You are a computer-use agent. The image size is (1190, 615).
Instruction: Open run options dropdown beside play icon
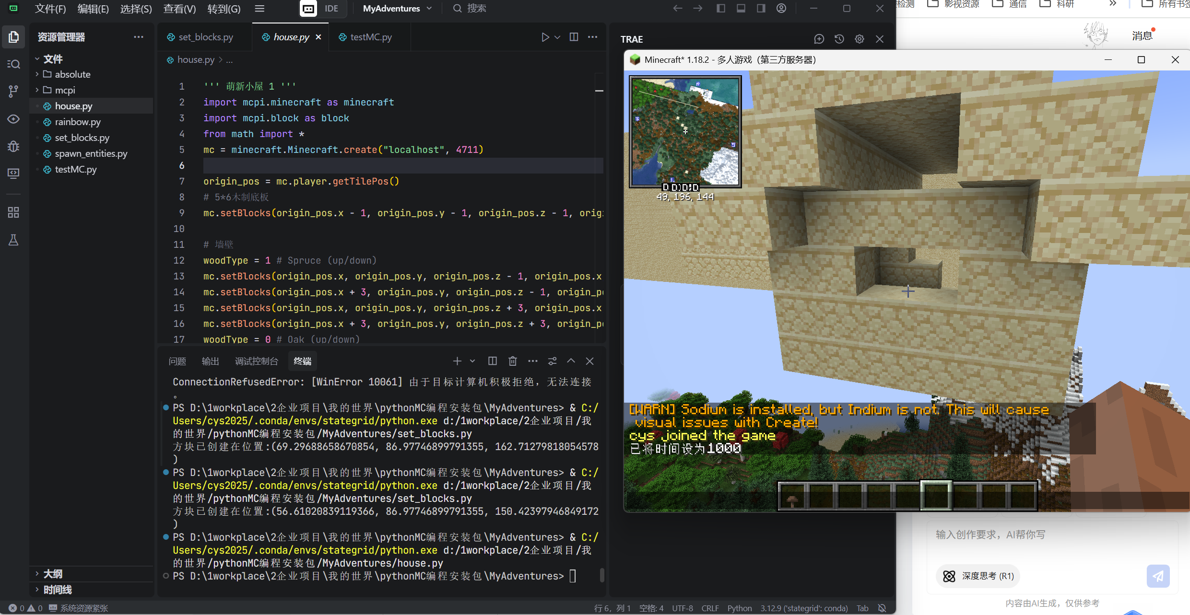[x=557, y=37]
